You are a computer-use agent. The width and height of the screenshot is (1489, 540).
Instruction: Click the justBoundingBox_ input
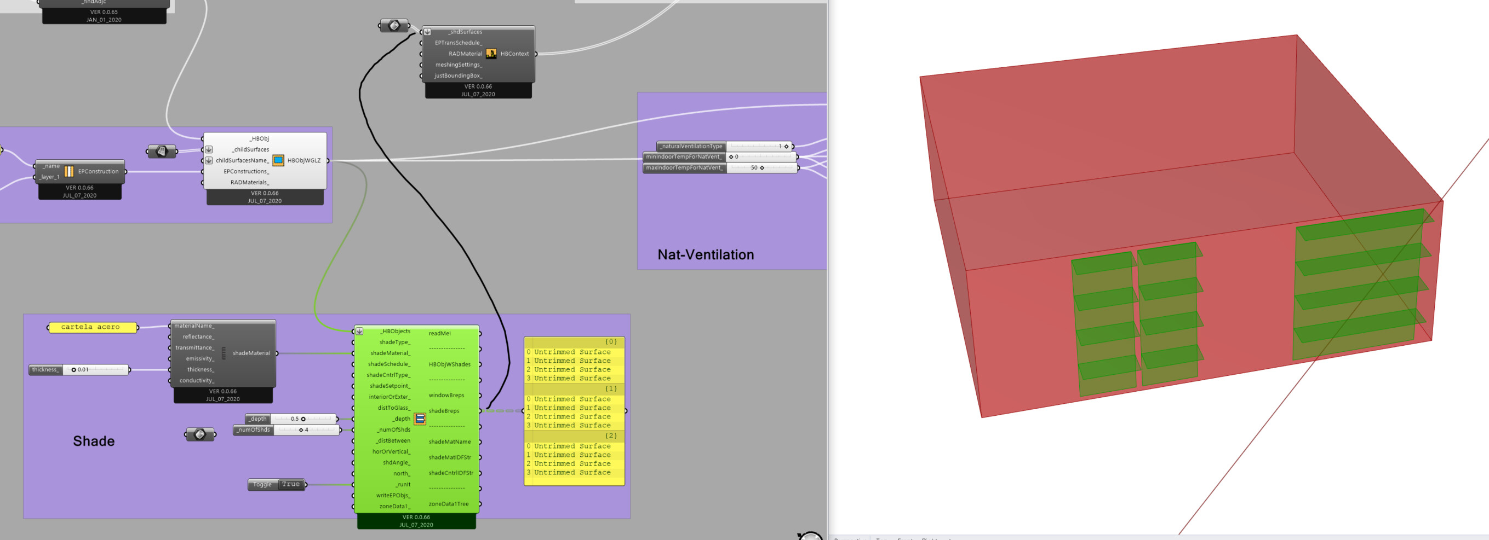[459, 76]
